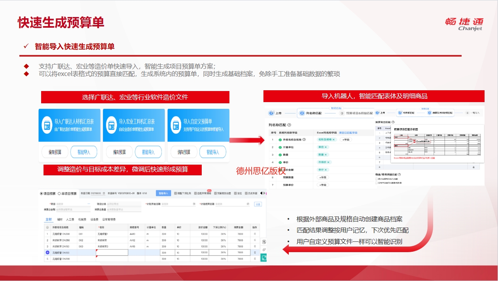Delete the 无缝钢管 DN350 row
Image resolution: width=498 pixels, height=281 pixels.
coord(255,240)
